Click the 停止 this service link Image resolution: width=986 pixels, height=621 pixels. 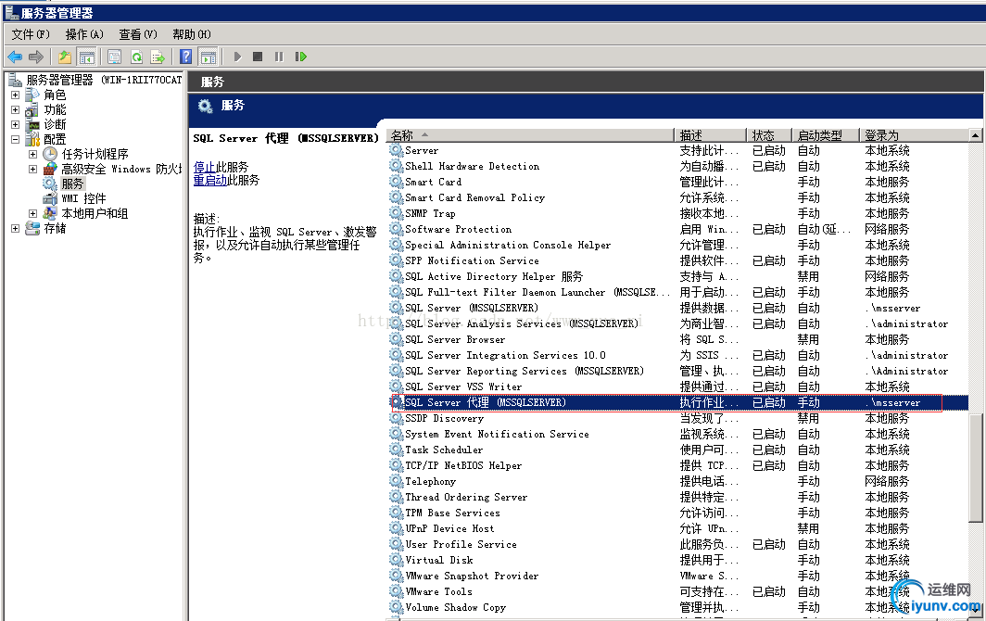[x=205, y=168]
